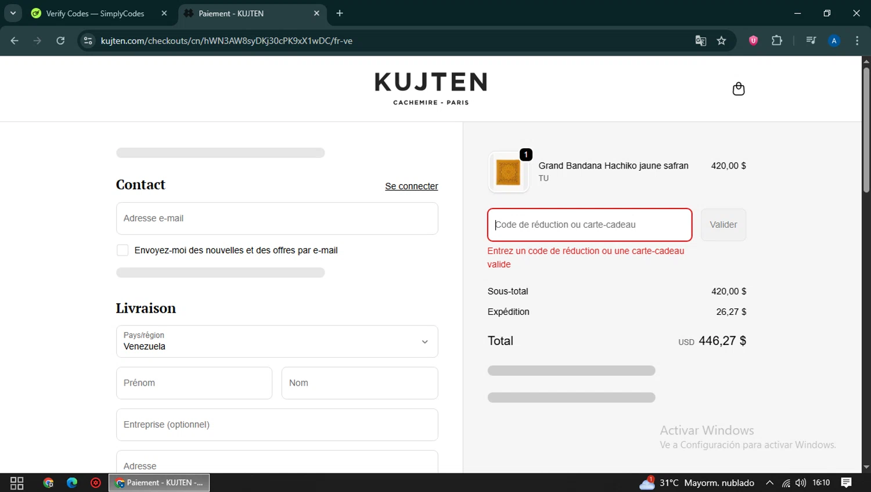Open Chrome icon in taskbar
Image resolution: width=871 pixels, height=492 pixels.
(x=48, y=483)
